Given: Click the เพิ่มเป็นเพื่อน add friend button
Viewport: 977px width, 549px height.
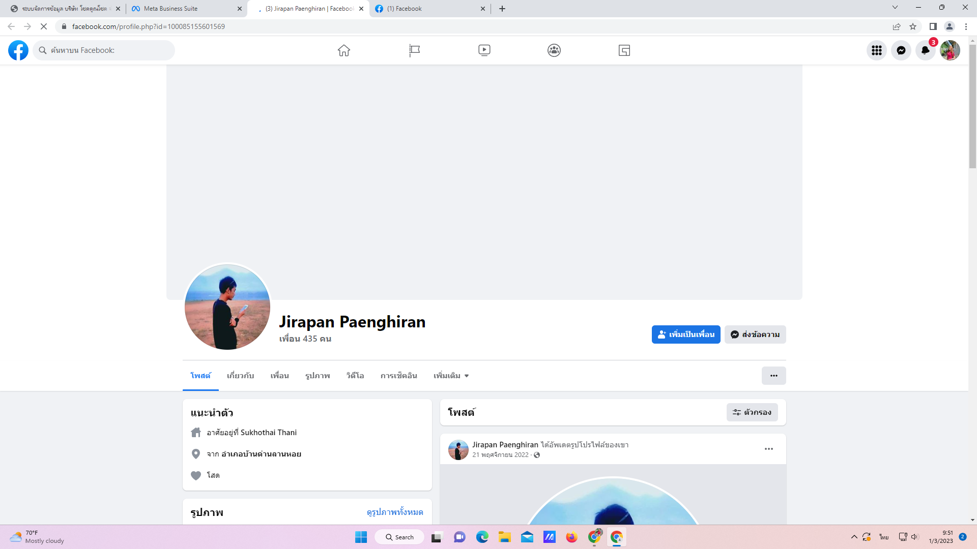Looking at the screenshot, I should [685, 334].
